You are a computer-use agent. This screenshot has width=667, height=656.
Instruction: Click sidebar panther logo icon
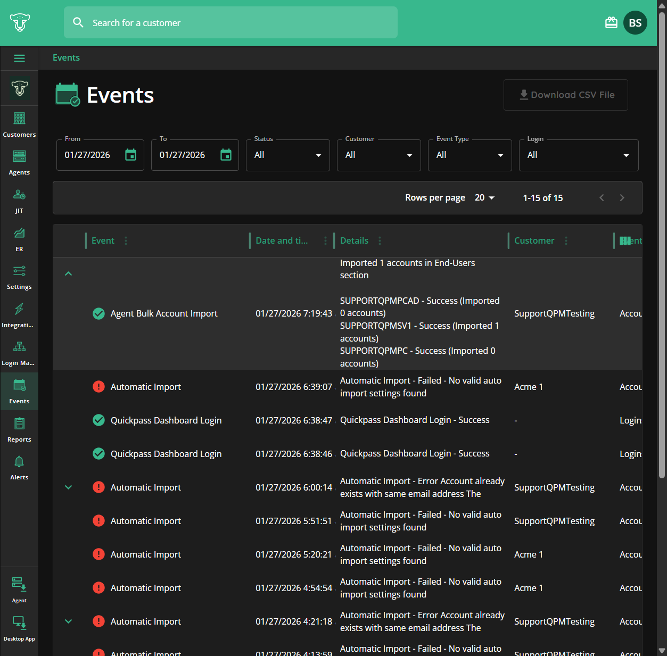pos(19,88)
